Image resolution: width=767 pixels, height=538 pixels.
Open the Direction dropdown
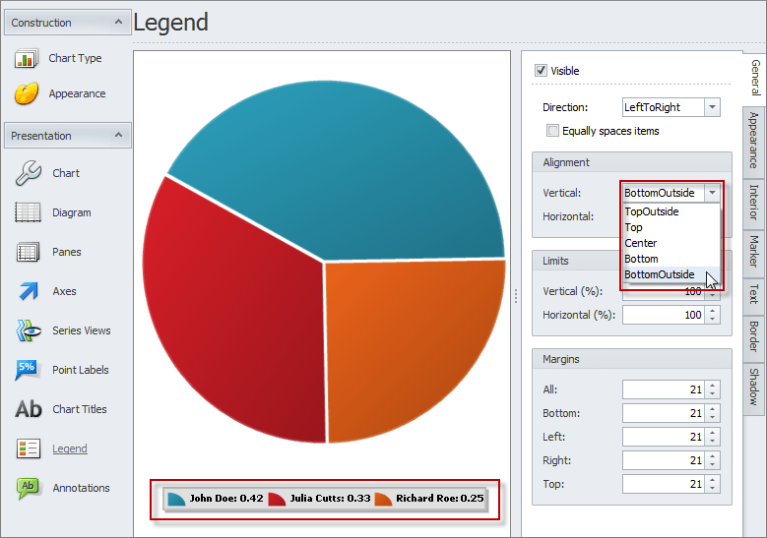click(x=712, y=107)
